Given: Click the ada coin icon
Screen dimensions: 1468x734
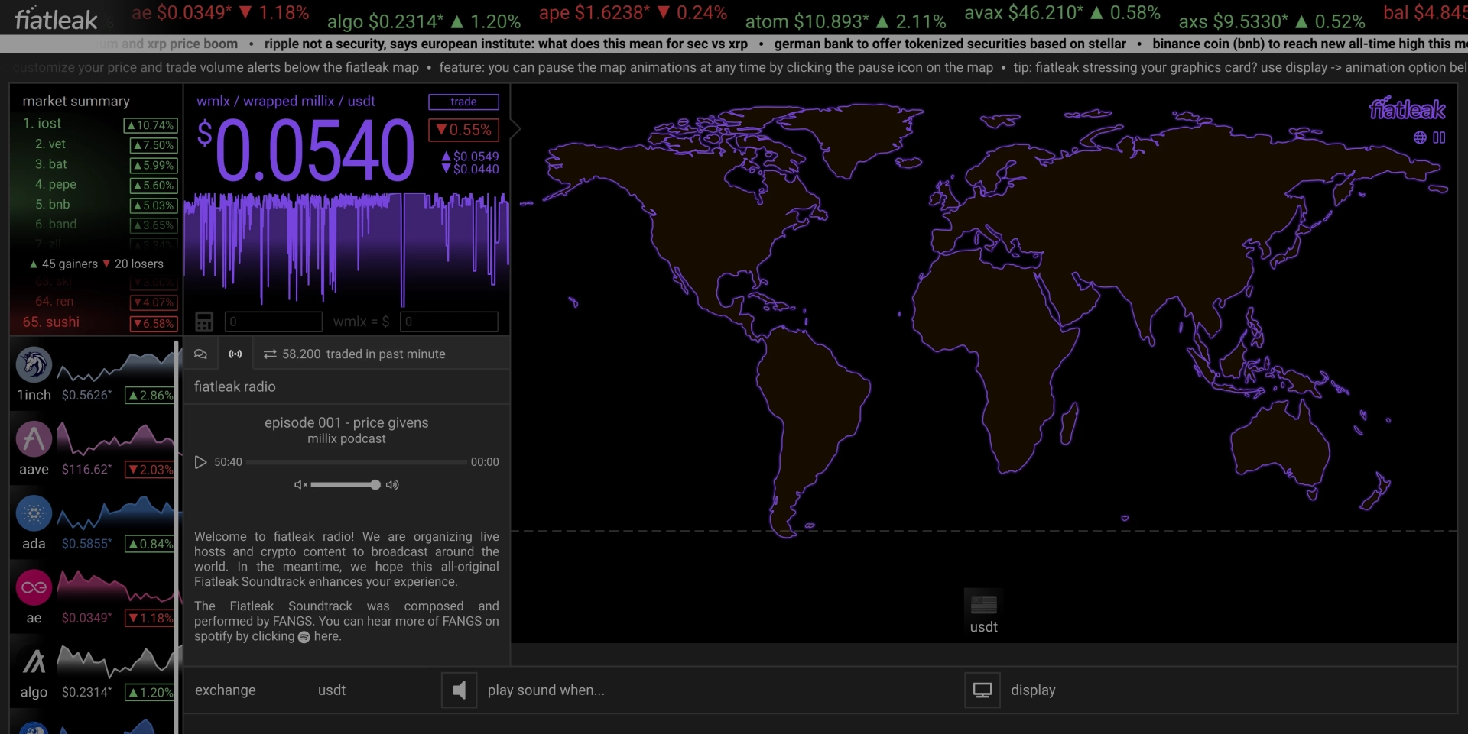Looking at the screenshot, I should coord(34,513).
